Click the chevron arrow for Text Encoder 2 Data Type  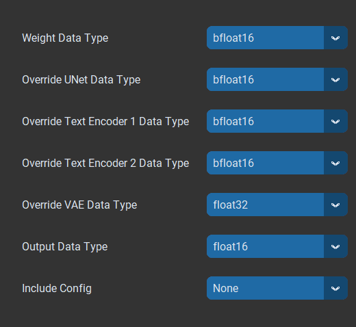(x=335, y=163)
